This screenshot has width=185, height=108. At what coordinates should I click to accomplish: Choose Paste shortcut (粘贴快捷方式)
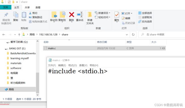pos(38,22)
